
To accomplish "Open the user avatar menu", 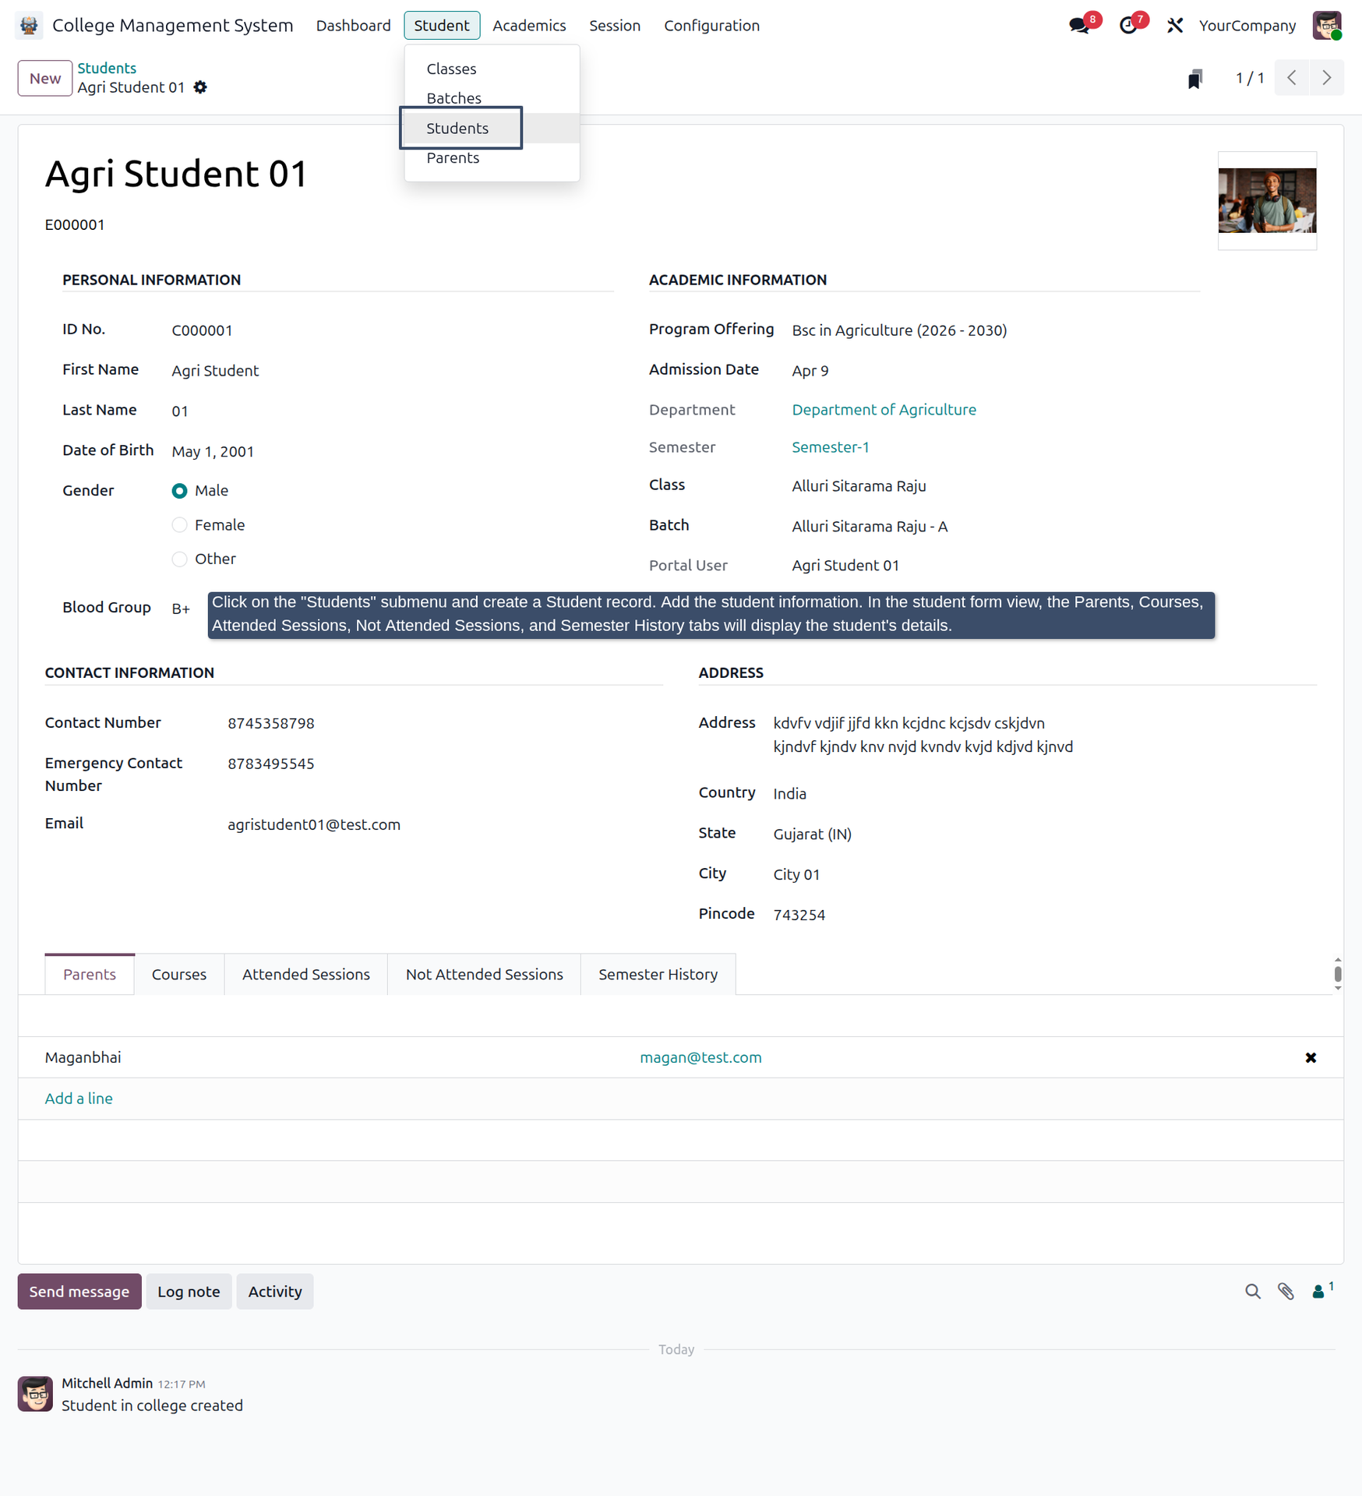I will [1327, 26].
